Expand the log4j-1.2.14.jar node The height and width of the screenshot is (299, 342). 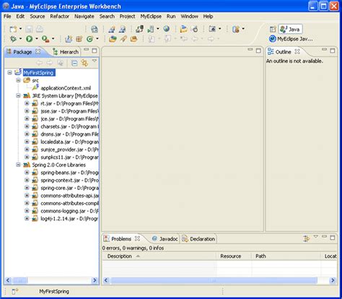(27, 219)
